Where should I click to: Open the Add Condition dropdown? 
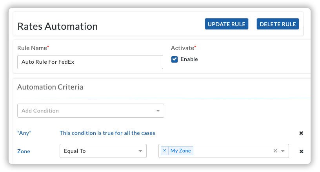click(91, 111)
